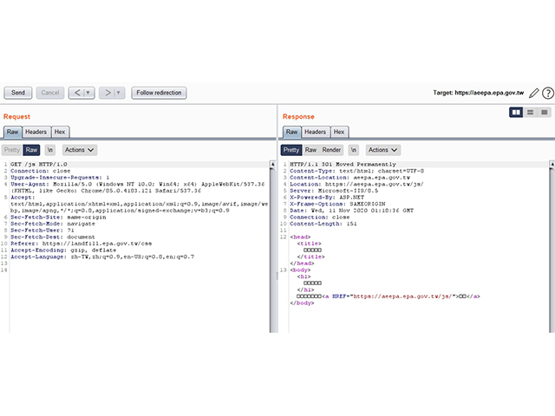The image size is (555, 416).
Task: Select top-bottom split layout icon
Action: 530,113
